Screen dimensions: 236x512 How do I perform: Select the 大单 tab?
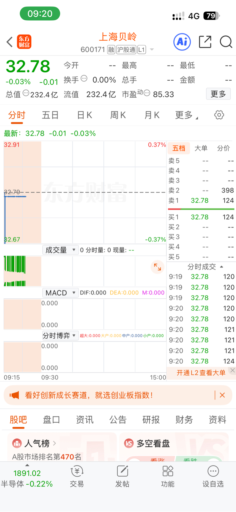(201, 148)
